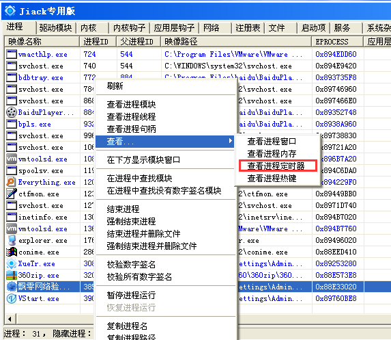The image size is (391, 340).
Task: Select the 进程 tab
Action: click(18, 27)
